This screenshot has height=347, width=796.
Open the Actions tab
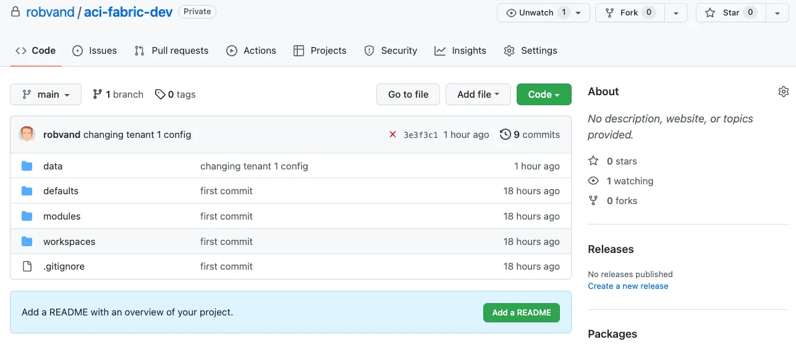point(252,51)
